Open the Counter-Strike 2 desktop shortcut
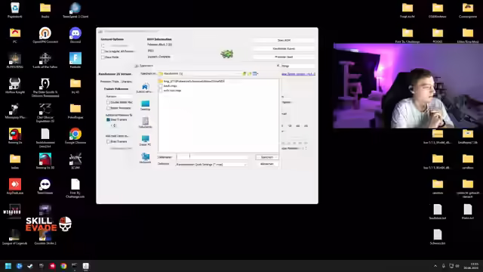Image resolution: width=483 pixels, height=272 pixels. click(45, 236)
